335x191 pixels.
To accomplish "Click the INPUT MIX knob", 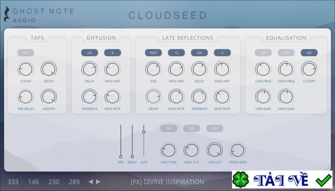I will (x=169, y=150).
